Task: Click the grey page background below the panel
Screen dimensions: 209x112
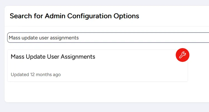Action: pyautogui.click(x=105, y=107)
